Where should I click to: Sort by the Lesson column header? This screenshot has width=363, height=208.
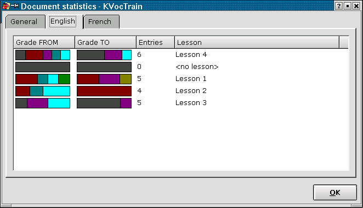pos(257,42)
